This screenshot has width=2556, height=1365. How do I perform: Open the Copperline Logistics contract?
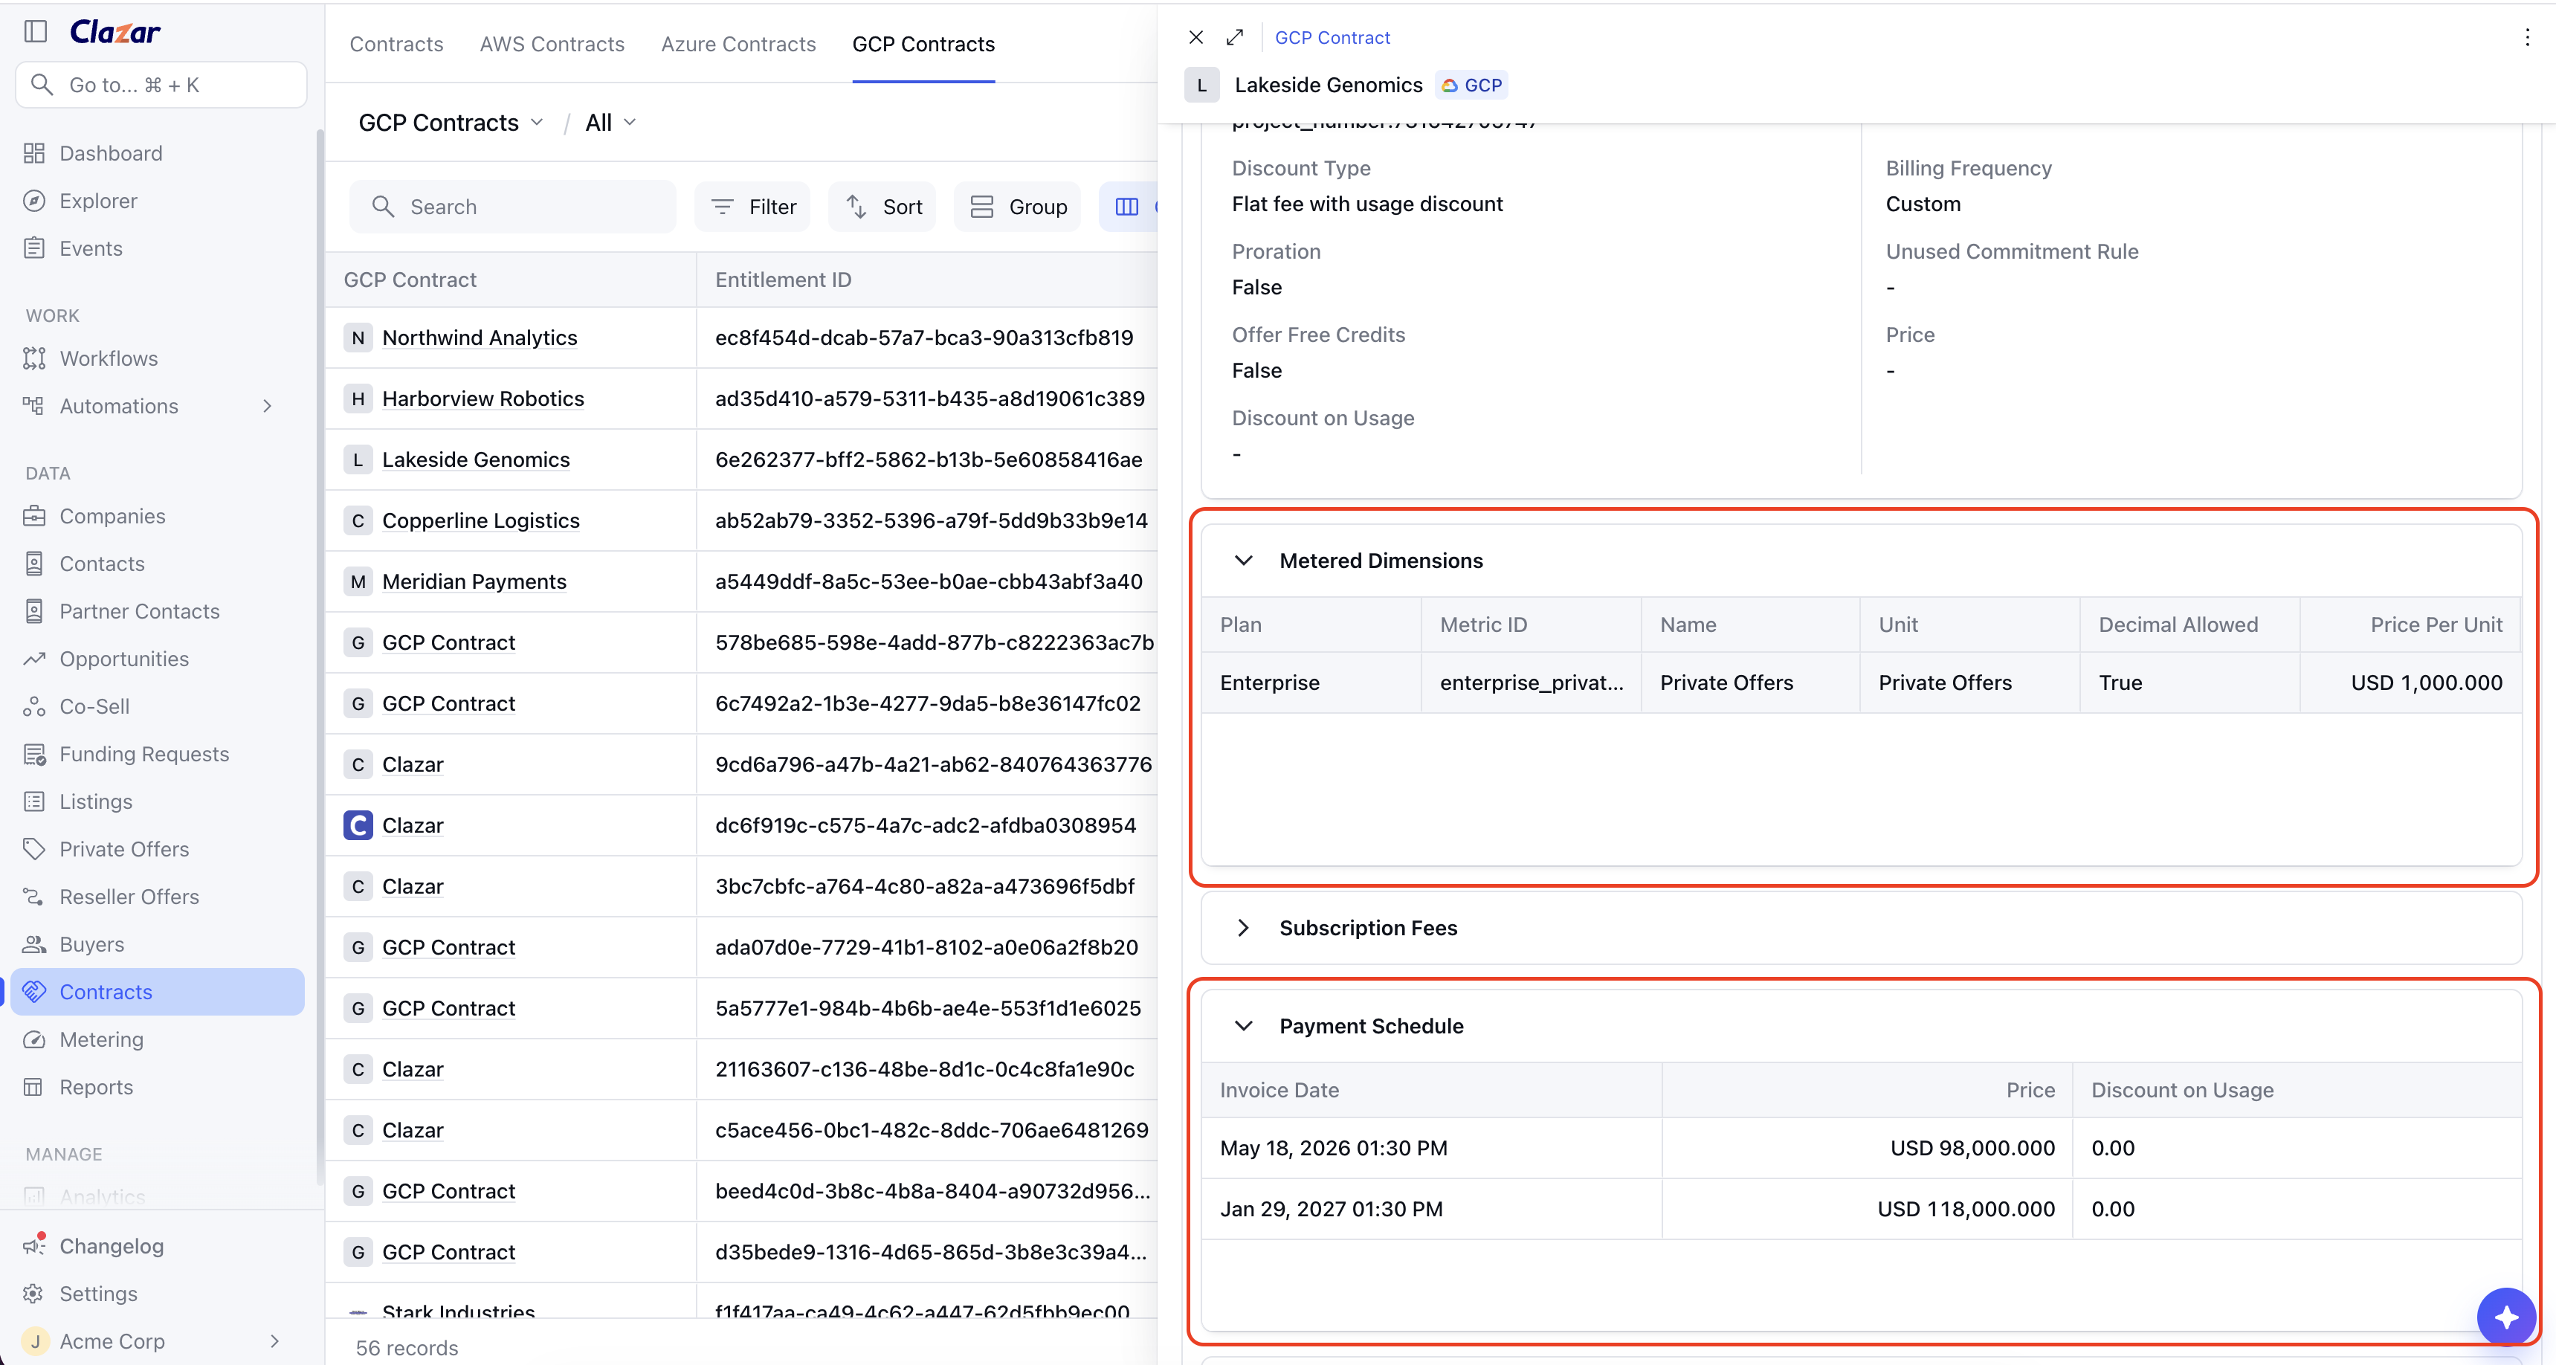tap(480, 521)
